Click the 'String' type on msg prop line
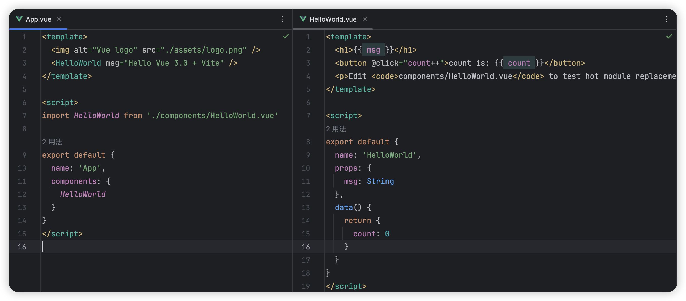The height and width of the screenshot is (301, 686). 380,181
